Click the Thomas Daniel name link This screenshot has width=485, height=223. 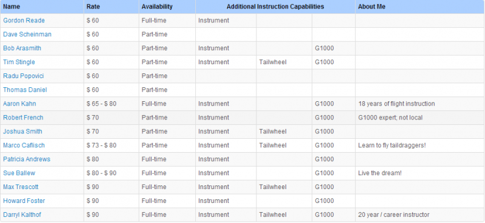tap(25, 90)
